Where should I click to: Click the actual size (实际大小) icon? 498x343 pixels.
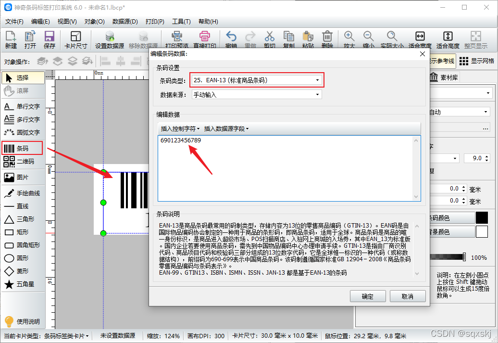pos(392,39)
